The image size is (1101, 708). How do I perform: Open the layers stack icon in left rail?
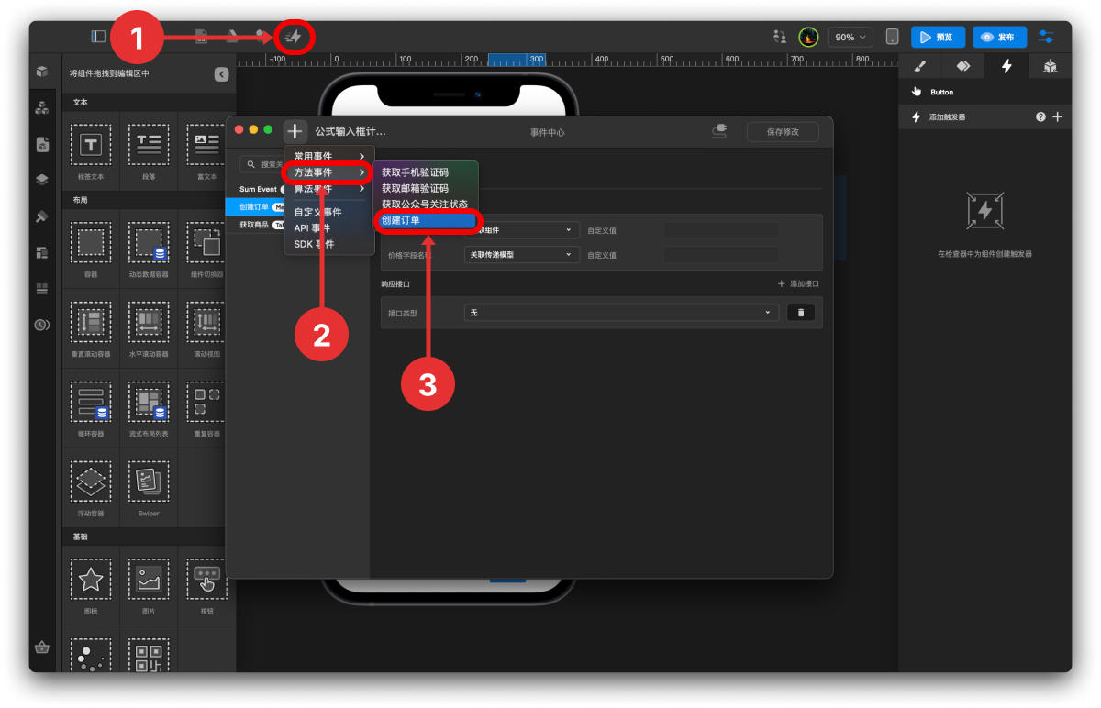[42, 180]
